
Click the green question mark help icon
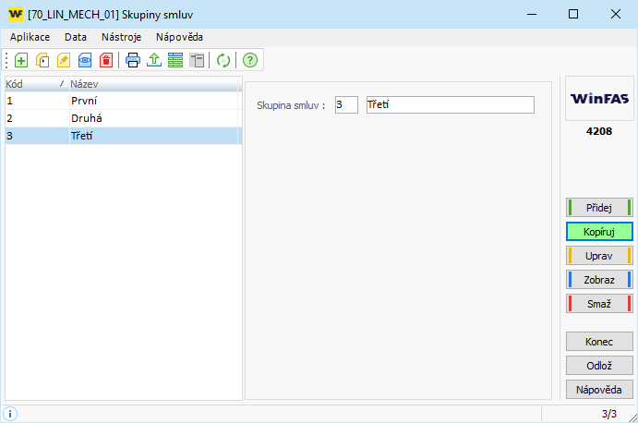click(x=250, y=60)
